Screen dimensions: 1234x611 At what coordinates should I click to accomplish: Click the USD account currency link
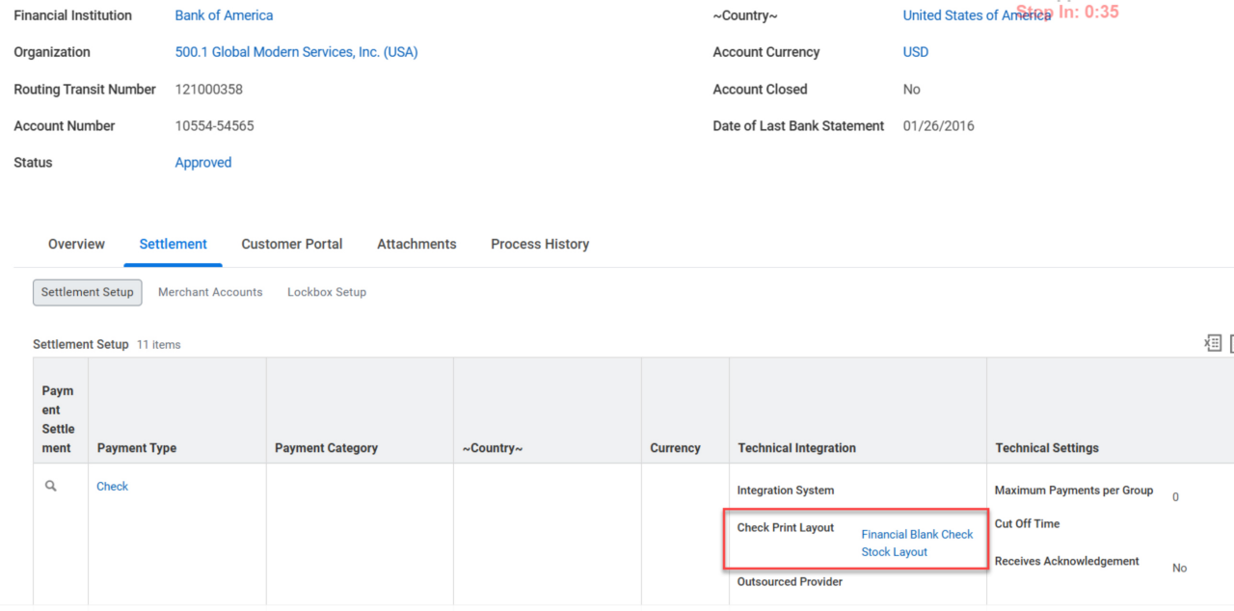(x=915, y=52)
